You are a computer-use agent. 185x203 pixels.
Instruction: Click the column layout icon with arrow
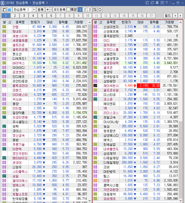[x=95, y=10]
